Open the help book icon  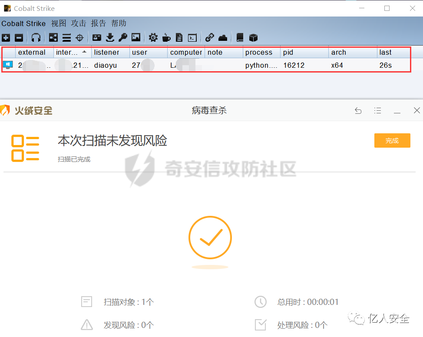point(240,37)
